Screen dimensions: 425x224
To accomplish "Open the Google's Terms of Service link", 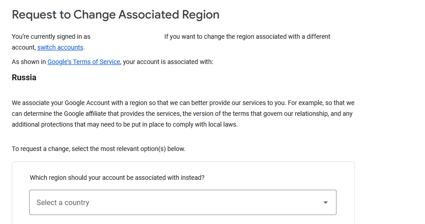I will 84,62.
